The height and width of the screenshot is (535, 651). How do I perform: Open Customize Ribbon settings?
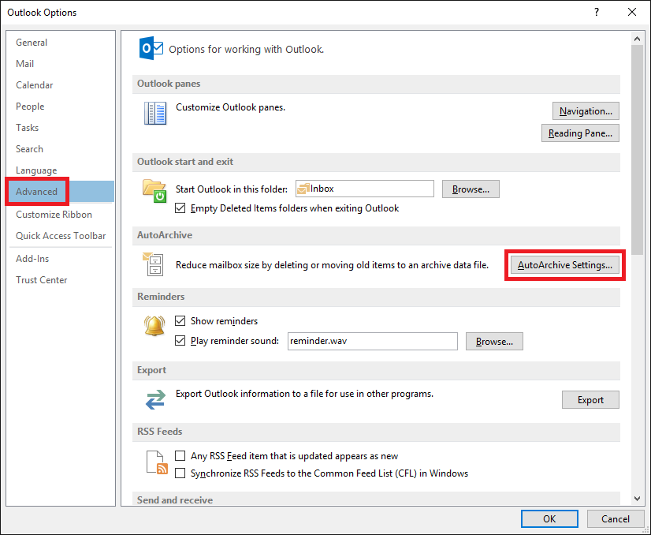pyautogui.click(x=61, y=215)
